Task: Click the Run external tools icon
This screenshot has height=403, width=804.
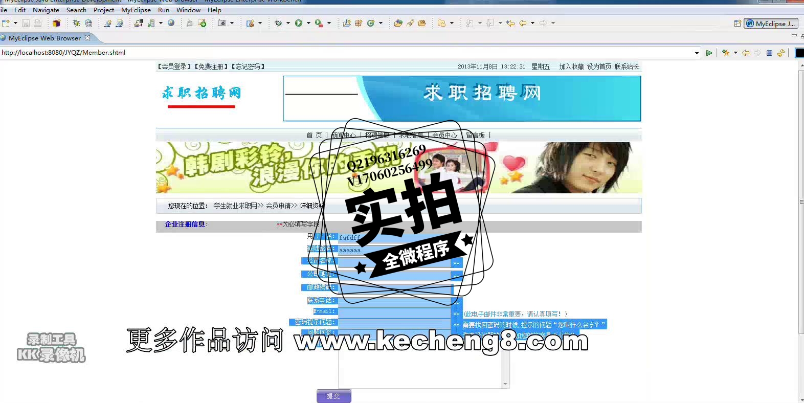Action: point(319,23)
